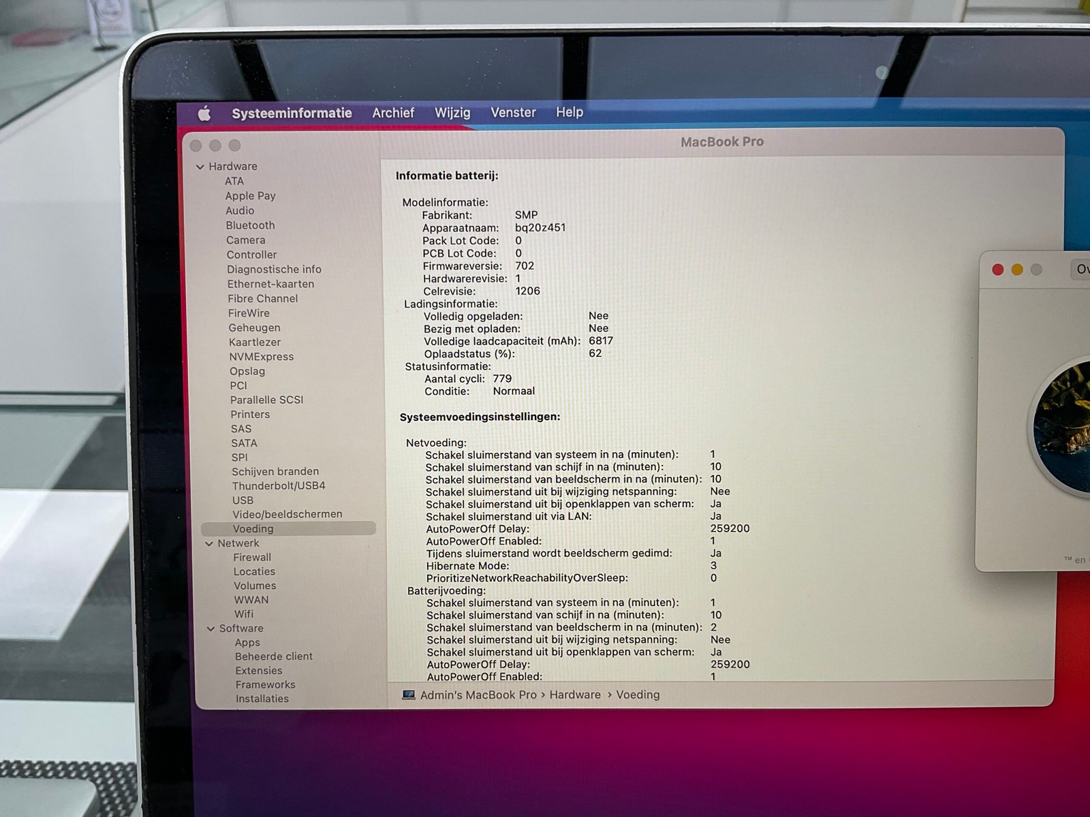Select Controller in the sidebar

click(251, 255)
